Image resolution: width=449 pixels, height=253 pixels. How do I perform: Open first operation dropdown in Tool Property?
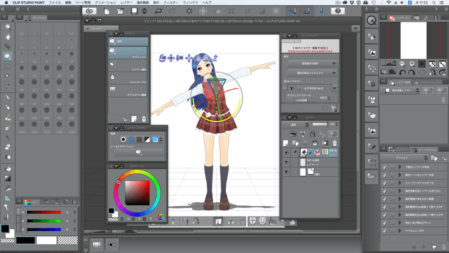(312, 63)
